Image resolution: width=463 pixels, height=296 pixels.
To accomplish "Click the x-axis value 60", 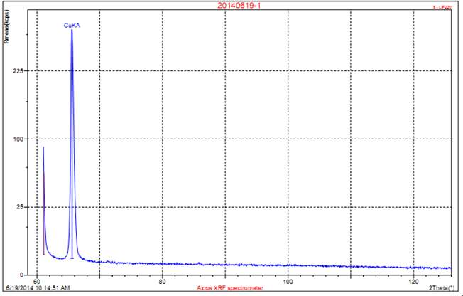I will (37, 282).
